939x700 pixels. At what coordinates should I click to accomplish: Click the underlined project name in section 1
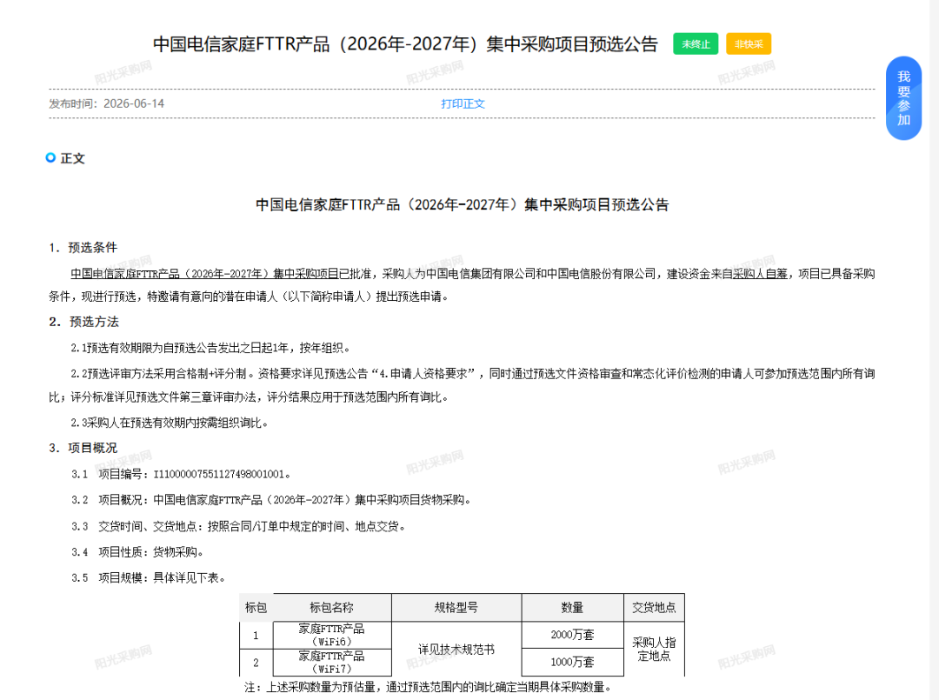click(205, 274)
